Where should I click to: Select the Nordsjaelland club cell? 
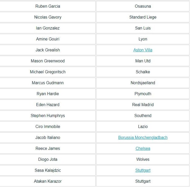click(143, 83)
